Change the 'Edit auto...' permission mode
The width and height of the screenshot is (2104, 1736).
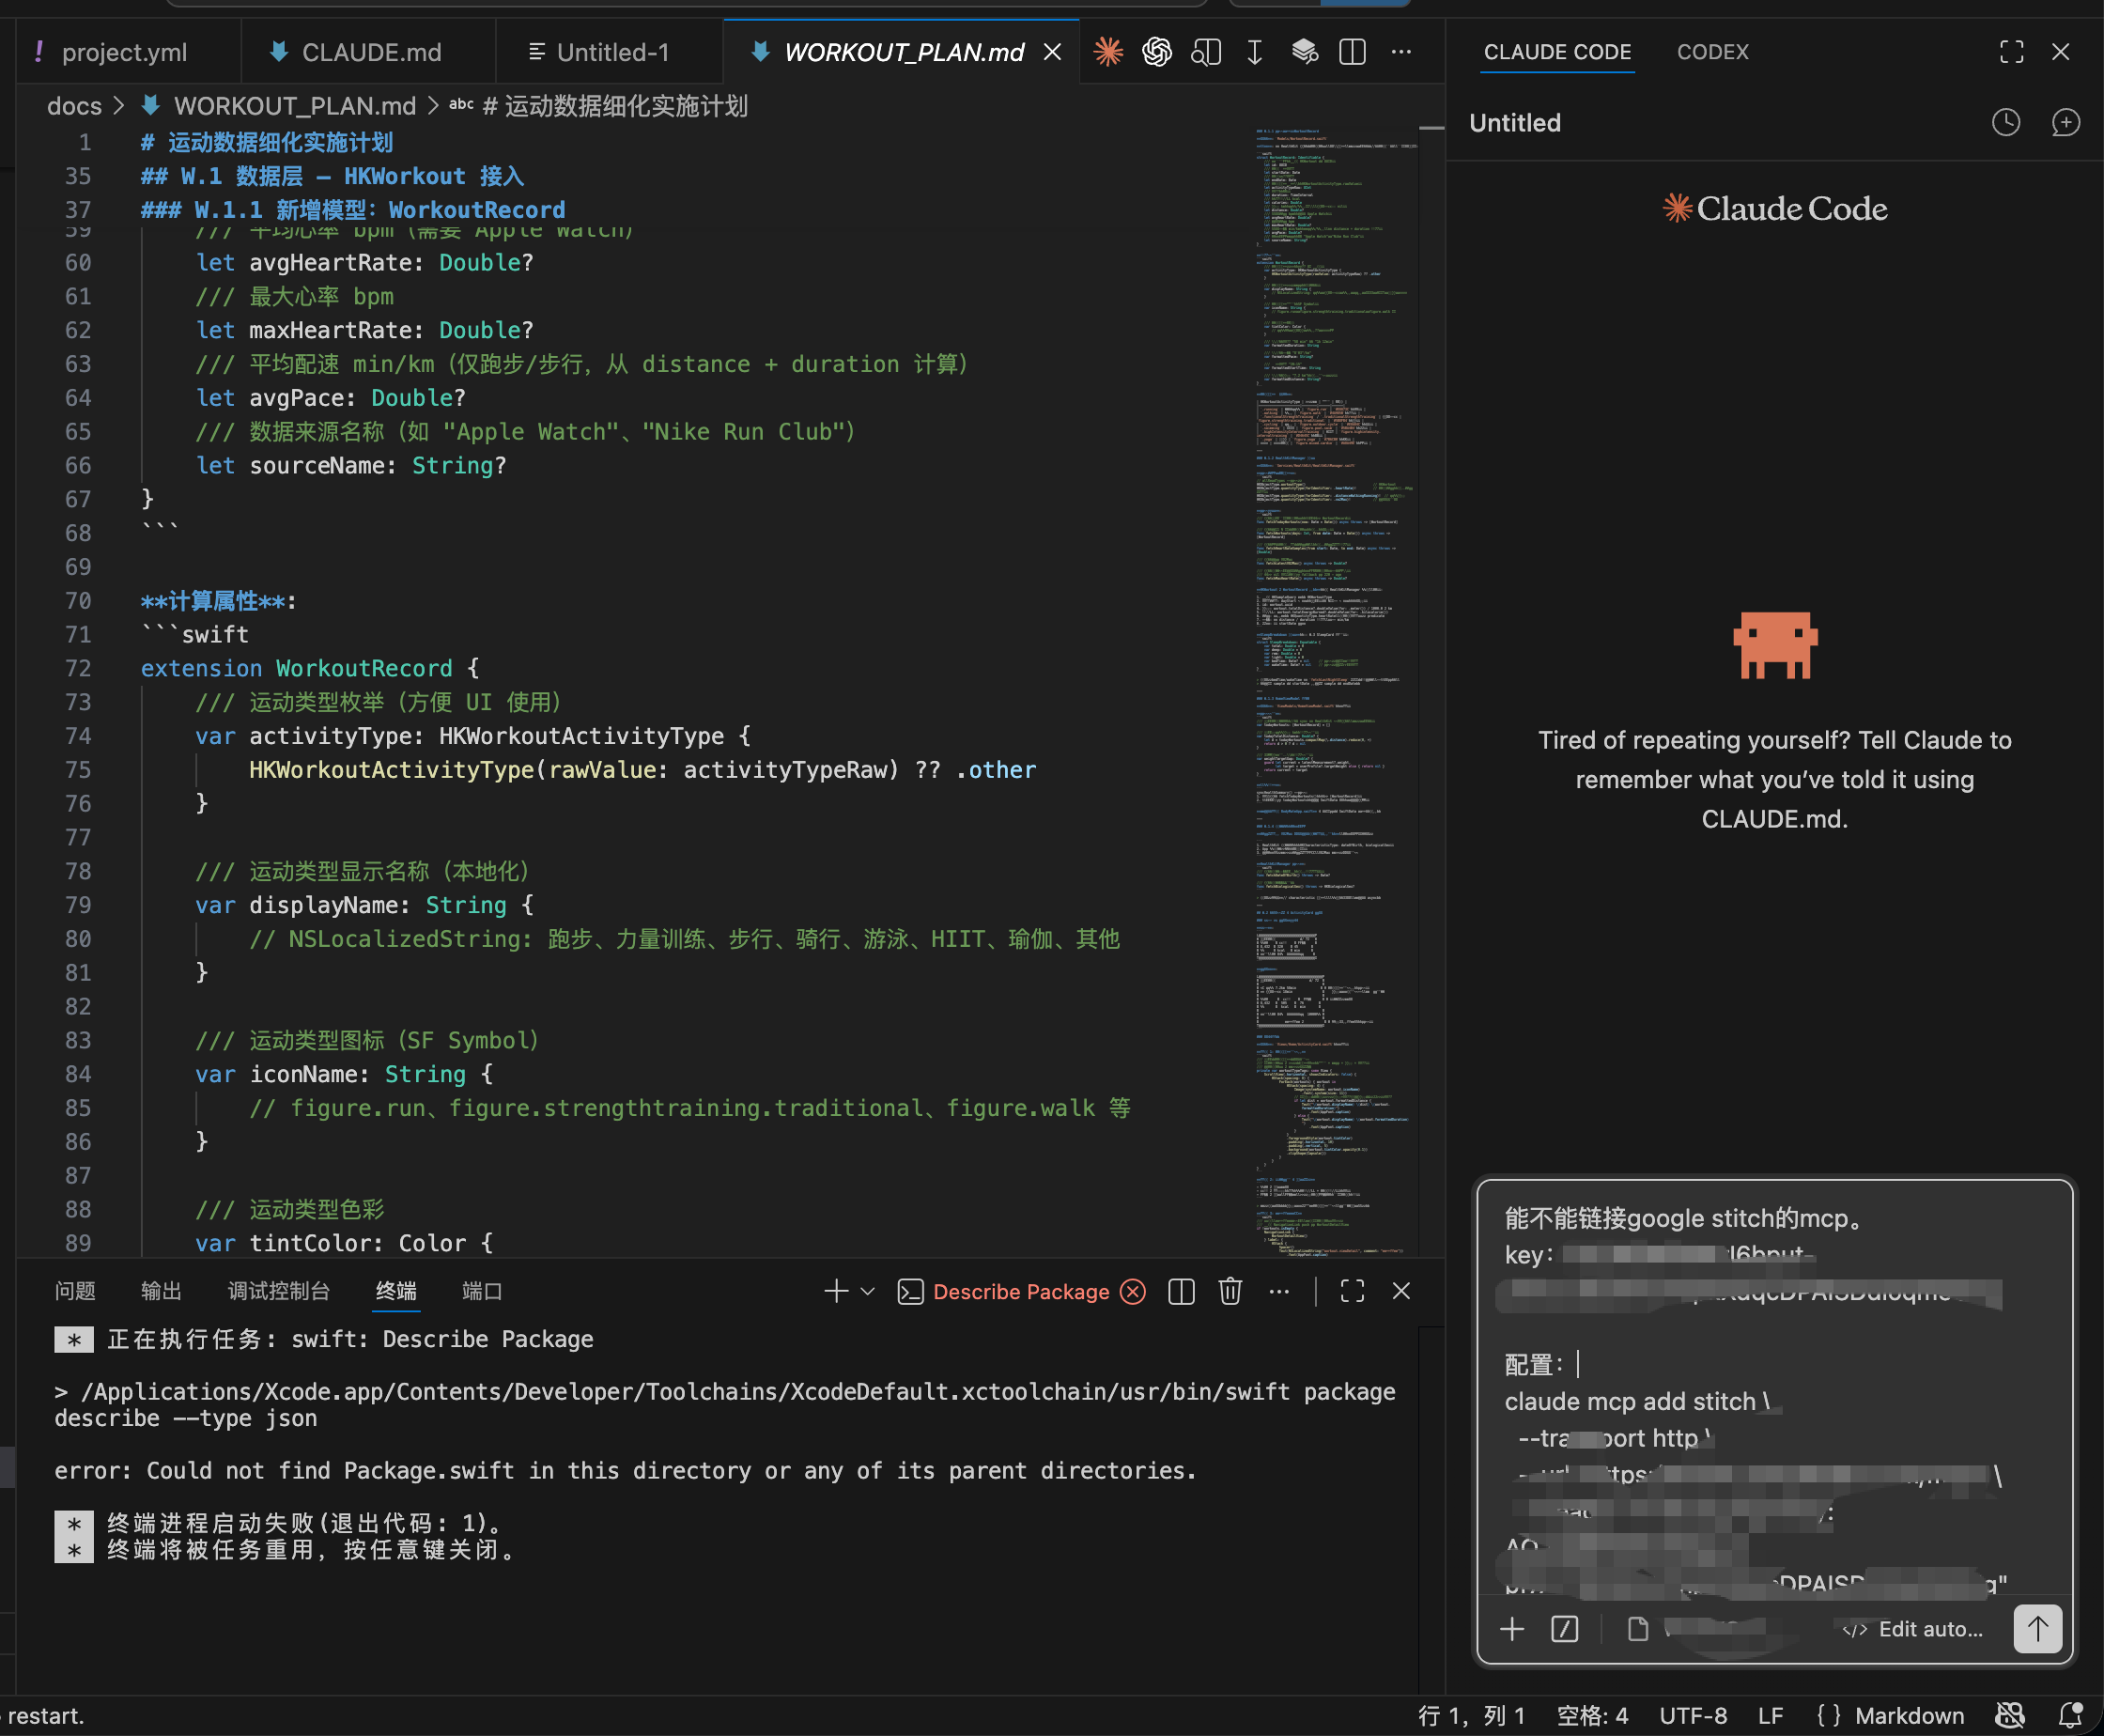coord(1913,1629)
